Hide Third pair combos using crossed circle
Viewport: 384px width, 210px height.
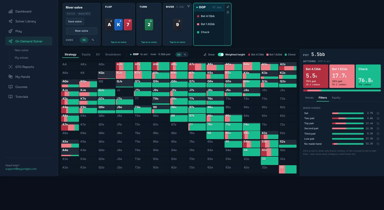tap(378, 134)
